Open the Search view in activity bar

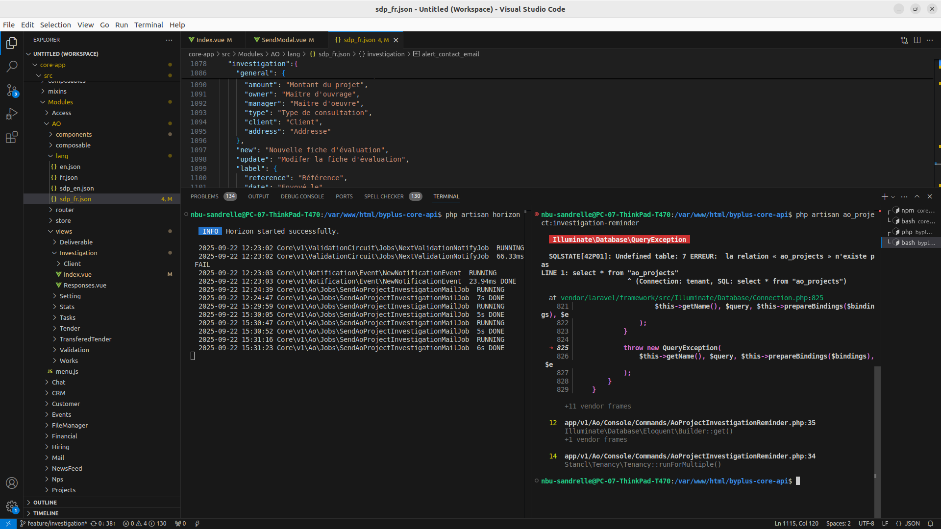12,66
